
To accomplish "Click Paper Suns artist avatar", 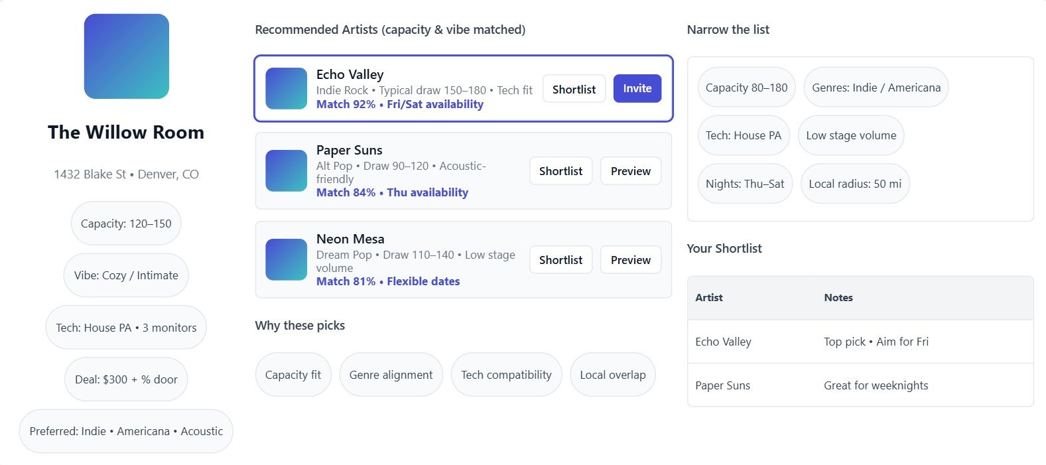I will pos(286,170).
